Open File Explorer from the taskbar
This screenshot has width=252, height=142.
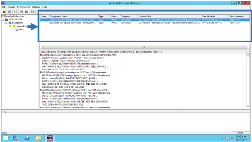[x=38, y=138]
